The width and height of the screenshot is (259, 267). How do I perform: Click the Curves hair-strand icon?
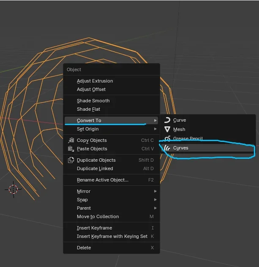pos(167,148)
